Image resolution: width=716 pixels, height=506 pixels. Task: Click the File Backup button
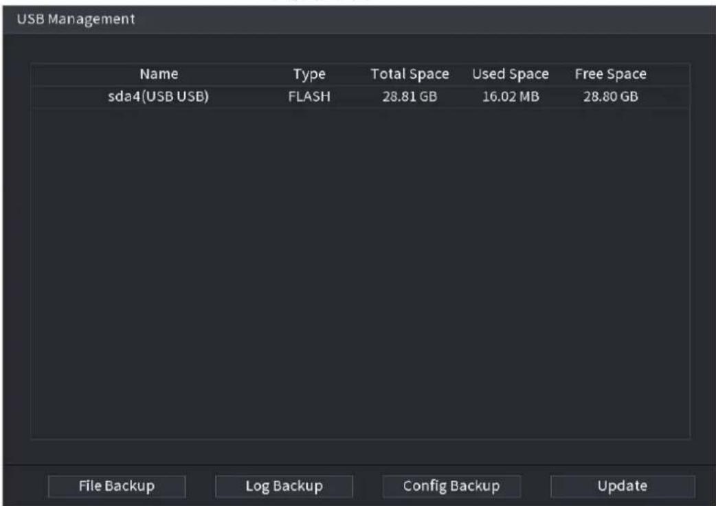tap(116, 486)
